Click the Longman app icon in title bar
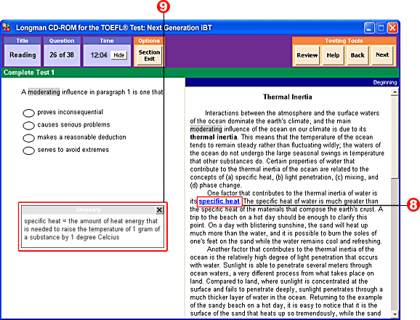Screen dimensions: 420x320 (x=7, y=28)
